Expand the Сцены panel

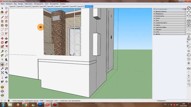click(x=169, y=25)
